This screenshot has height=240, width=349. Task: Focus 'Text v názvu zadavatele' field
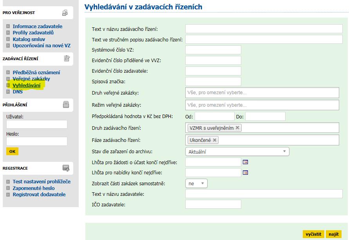click(264, 193)
